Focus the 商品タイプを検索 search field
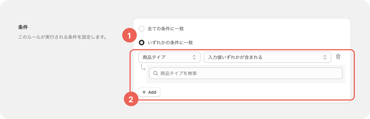 coord(249,73)
